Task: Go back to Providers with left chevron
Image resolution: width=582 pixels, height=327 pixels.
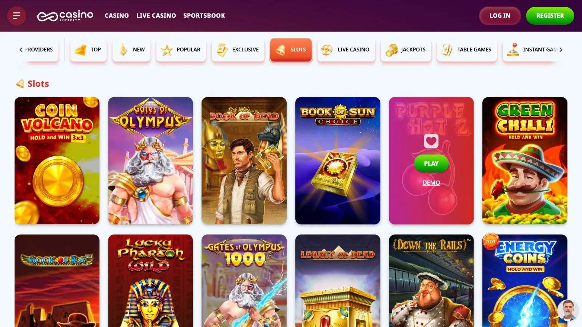Action: 36,50
